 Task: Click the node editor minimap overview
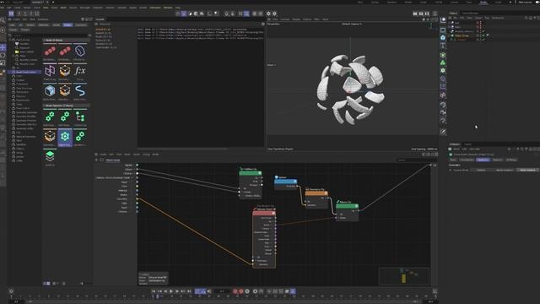pos(404,276)
